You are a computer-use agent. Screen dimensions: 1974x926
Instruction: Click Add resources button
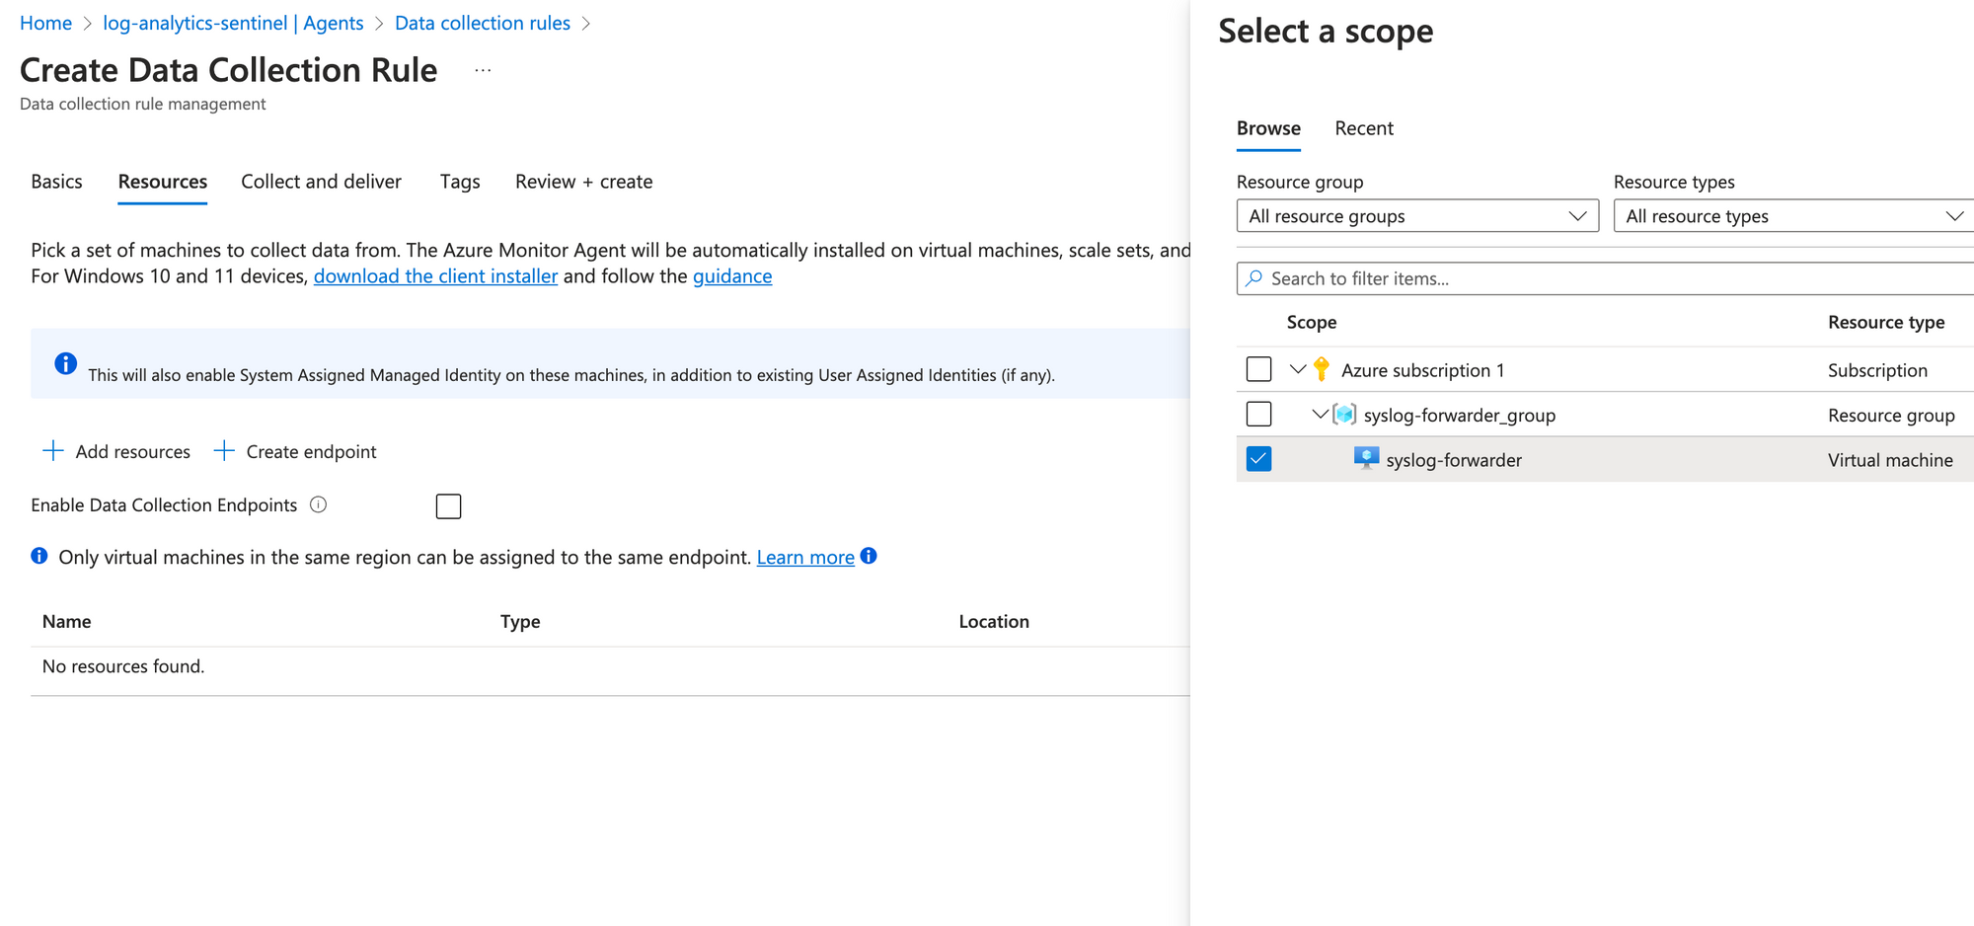[116, 451]
